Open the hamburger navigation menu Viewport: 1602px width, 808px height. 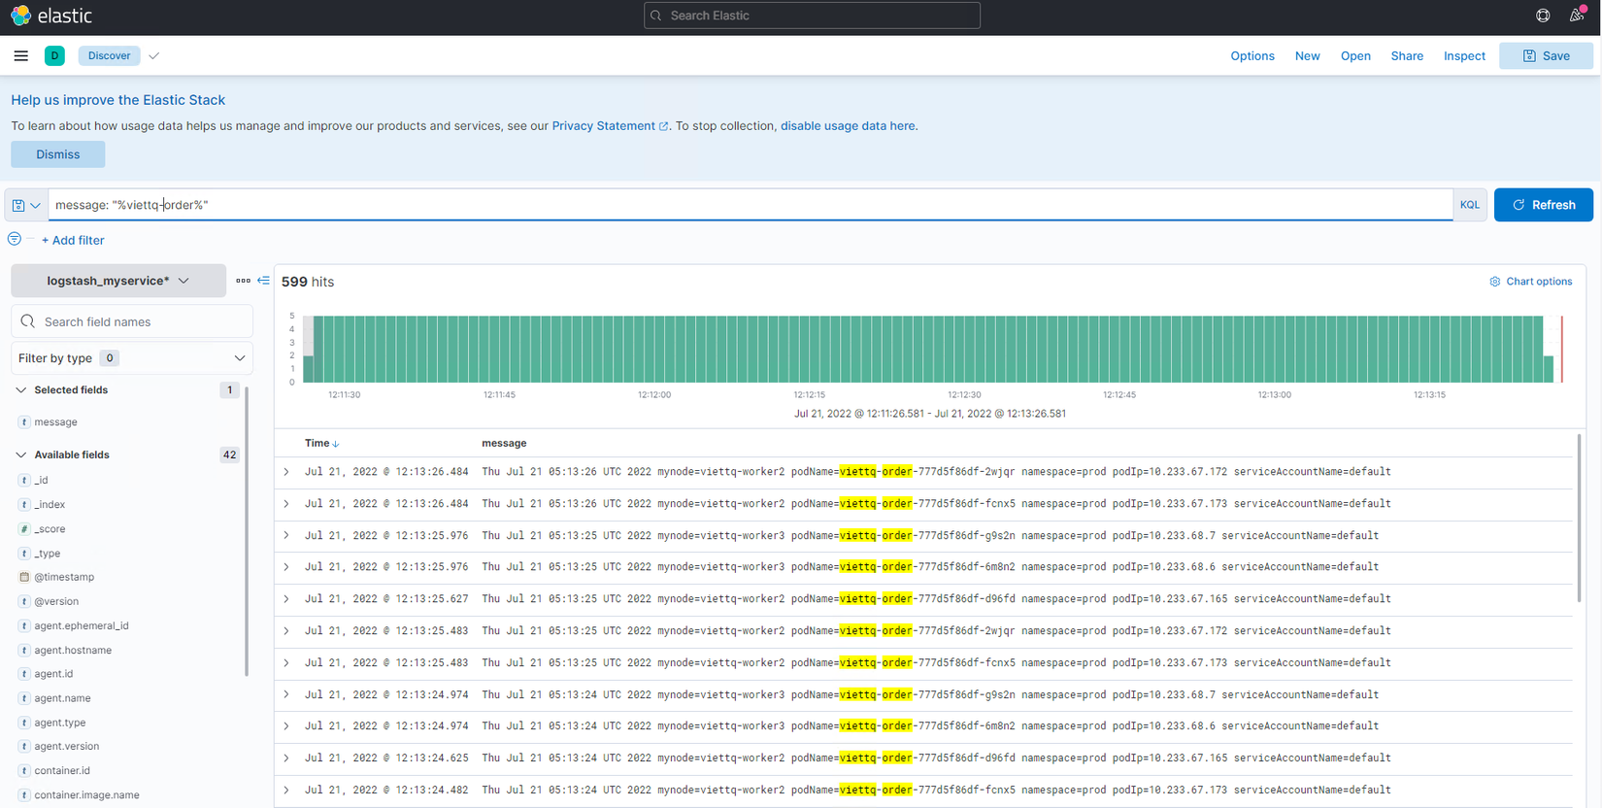(x=20, y=56)
